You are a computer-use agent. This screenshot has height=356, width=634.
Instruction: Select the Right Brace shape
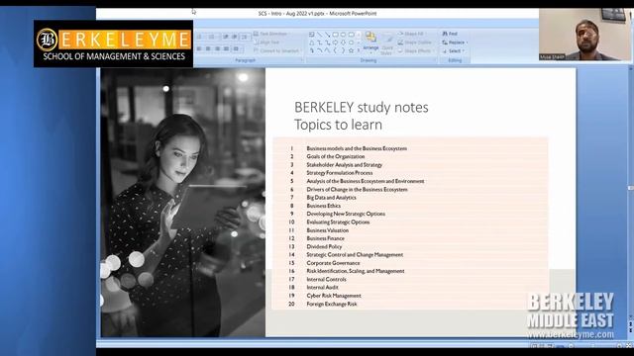[x=344, y=50]
